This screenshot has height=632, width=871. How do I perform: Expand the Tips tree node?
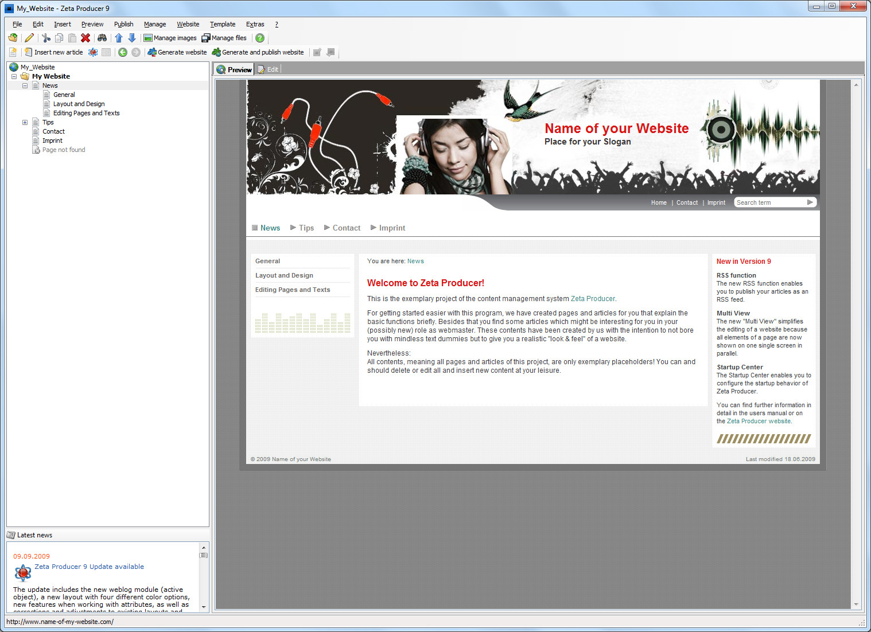tap(25, 122)
